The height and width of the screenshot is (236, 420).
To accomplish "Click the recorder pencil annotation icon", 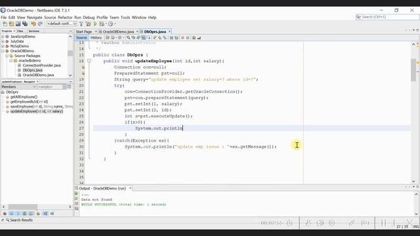I will pos(352,223).
